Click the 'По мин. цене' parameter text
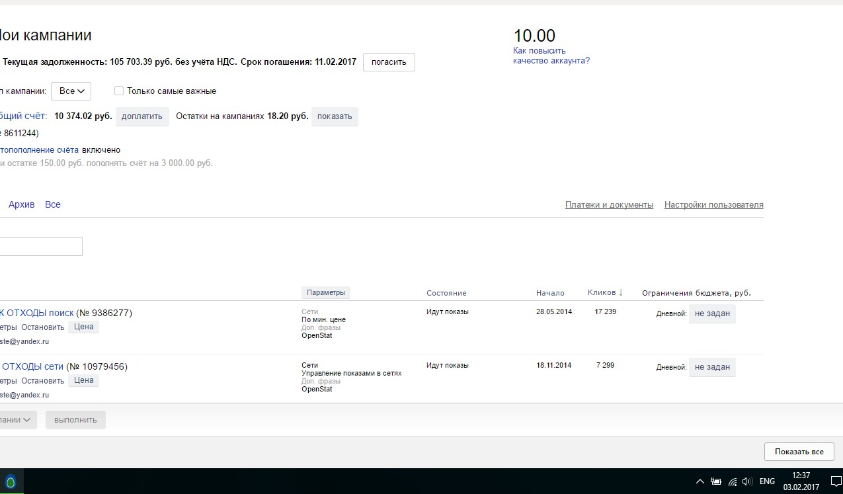Image resolution: width=843 pixels, height=494 pixels. coord(323,319)
